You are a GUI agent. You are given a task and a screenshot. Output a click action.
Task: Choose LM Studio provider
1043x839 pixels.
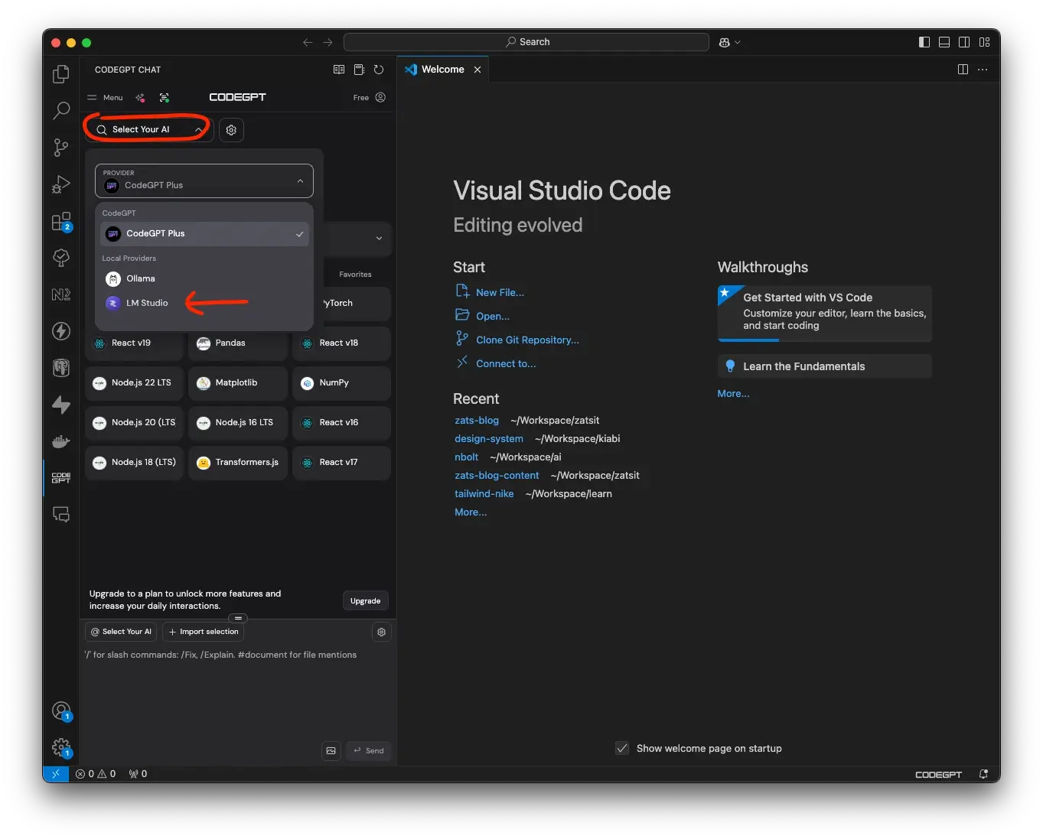pos(204,303)
